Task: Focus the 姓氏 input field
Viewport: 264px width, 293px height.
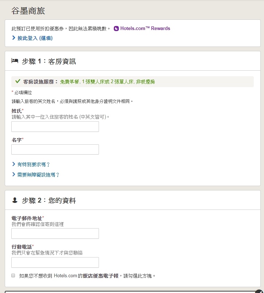Action: click(x=55, y=126)
